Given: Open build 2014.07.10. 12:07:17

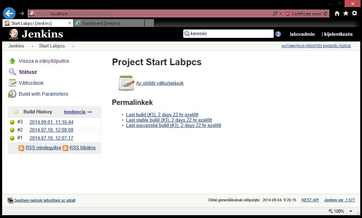Looking at the screenshot, I should [x=51, y=138].
